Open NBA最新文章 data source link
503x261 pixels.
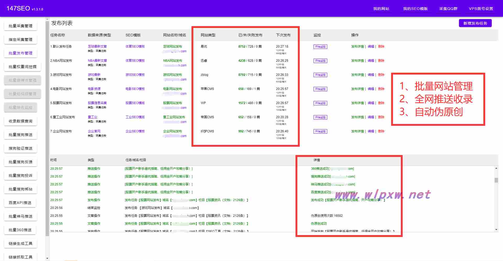click(97, 61)
